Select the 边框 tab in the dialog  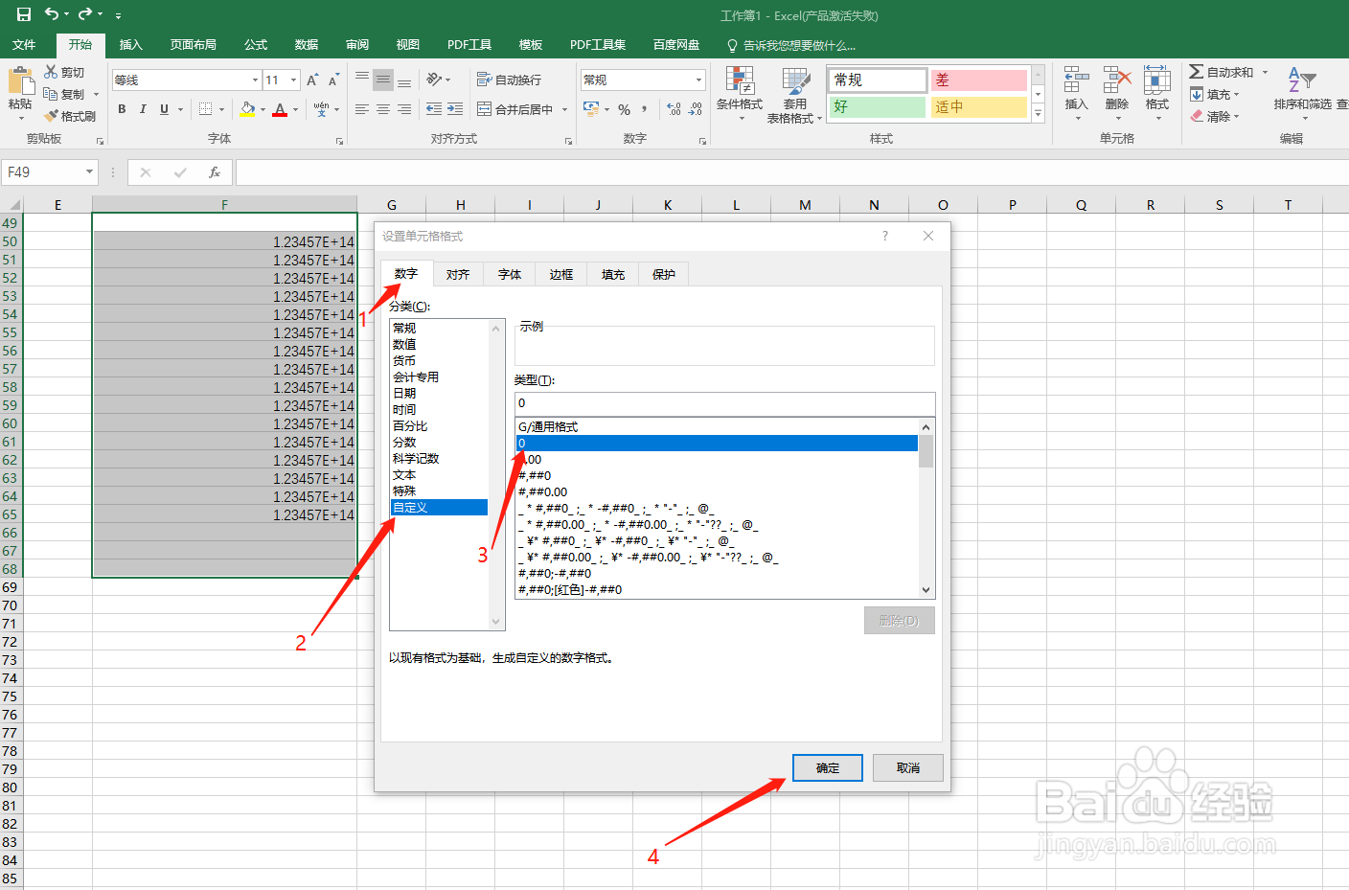[x=560, y=274]
